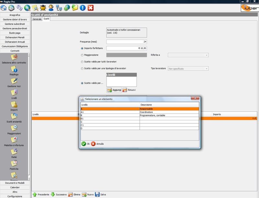The width and height of the screenshot is (259, 198).
Task: Click the home icon in top toolbar
Action: tap(5, 7)
